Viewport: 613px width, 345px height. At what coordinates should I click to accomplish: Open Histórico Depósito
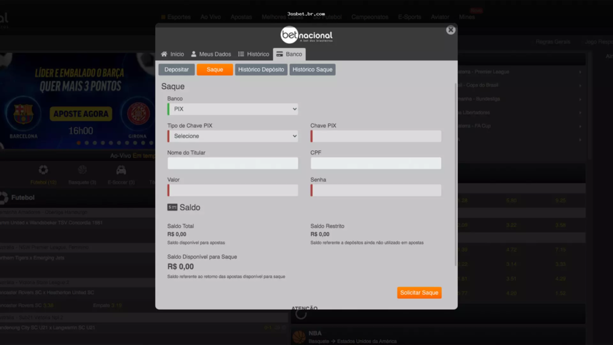coord(261,69)
